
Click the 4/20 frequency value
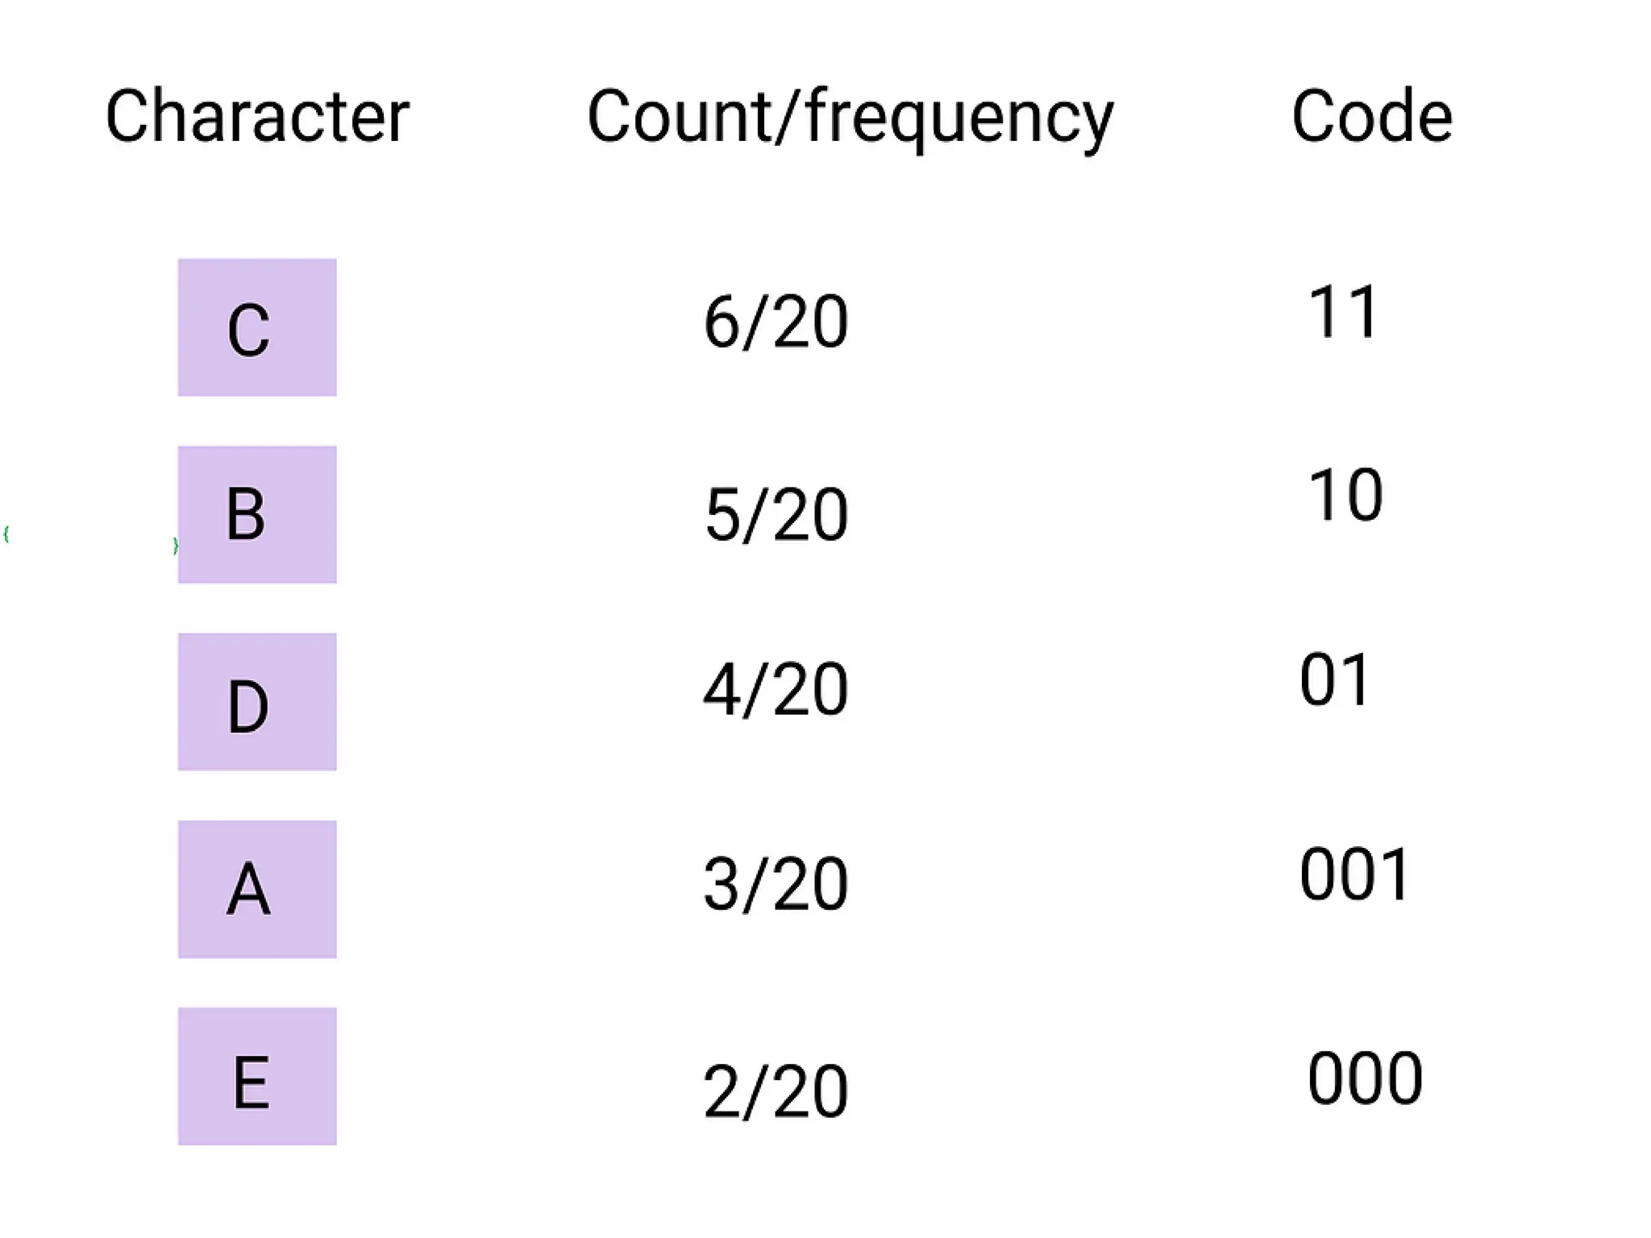(x=776, y=690)
